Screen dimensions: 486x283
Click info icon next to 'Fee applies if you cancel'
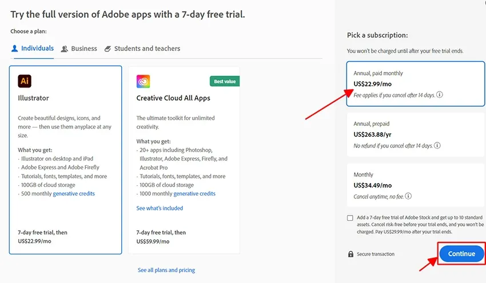(440, 94)
